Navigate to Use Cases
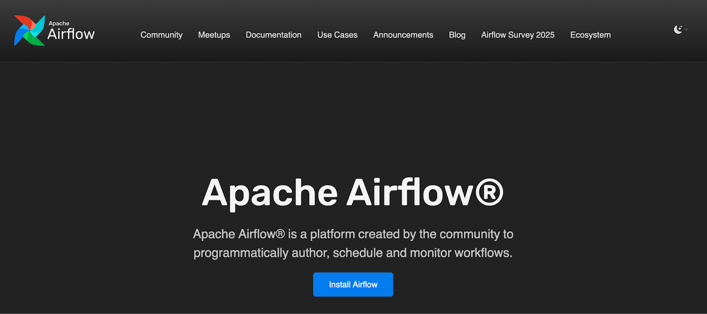Screen dimensions: 707x314 click(x=337, y=35)
